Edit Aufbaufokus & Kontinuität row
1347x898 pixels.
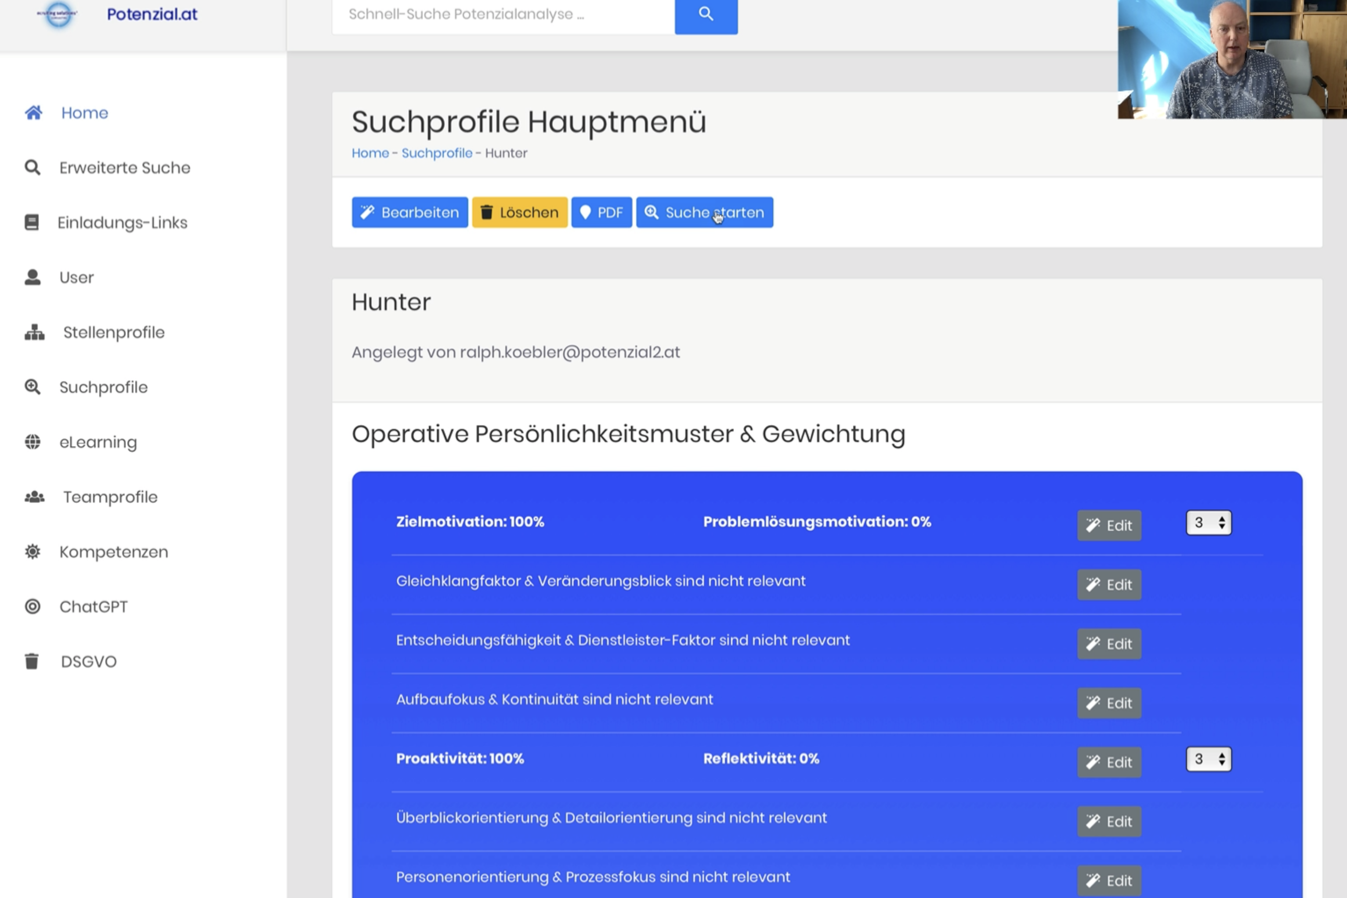coord(1109,703)
